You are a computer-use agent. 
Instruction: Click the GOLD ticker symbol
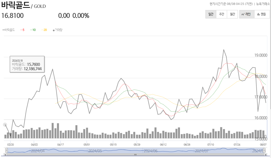pos(40,7)
